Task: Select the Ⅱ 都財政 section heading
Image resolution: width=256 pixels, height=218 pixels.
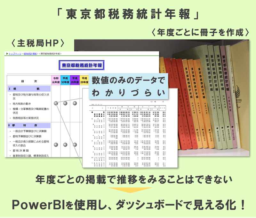Action: point(29,125)
